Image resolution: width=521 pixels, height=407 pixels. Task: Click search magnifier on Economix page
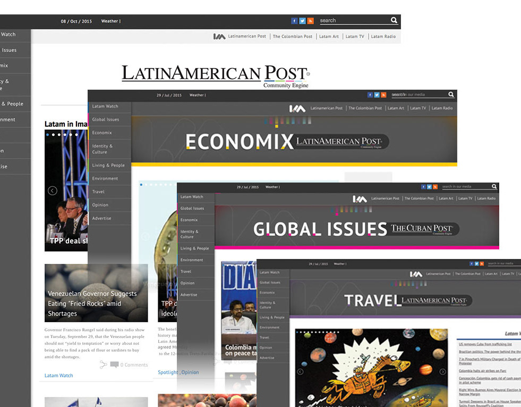pyautogui.click(x=451, y=94)
